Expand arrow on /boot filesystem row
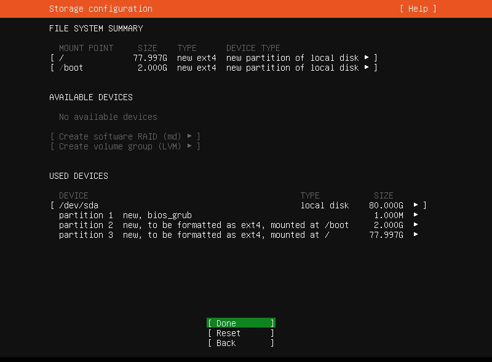The image size is (492, 362). point(367,67)
